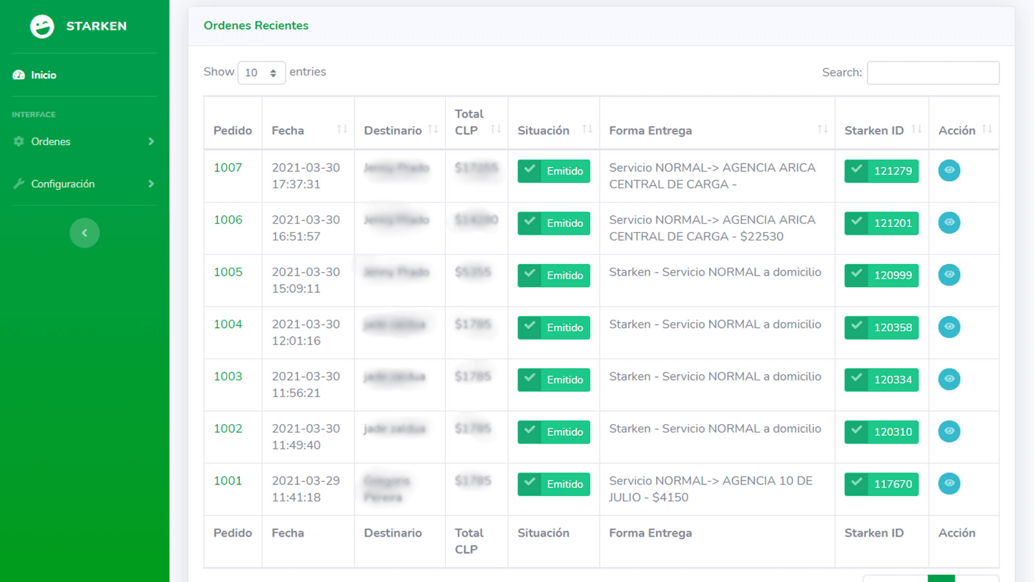Expand the Configuración sidebar menu
Screen dimensions: 1035x582
[x=84, y=184]
